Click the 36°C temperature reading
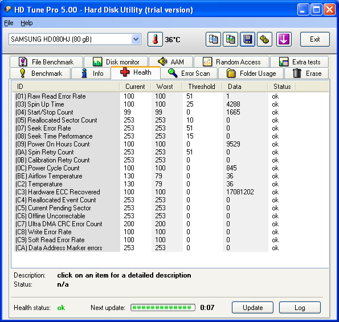Image resolution: width=339 pixels, height=322 pixels. 172,40
